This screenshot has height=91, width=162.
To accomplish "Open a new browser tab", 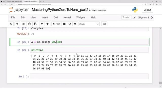I will pos(41,1).
